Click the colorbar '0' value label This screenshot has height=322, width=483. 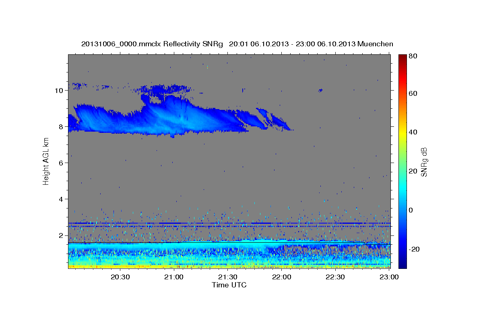(411, 210)
